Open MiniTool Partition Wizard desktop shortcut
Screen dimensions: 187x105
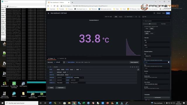click(33, 96)
